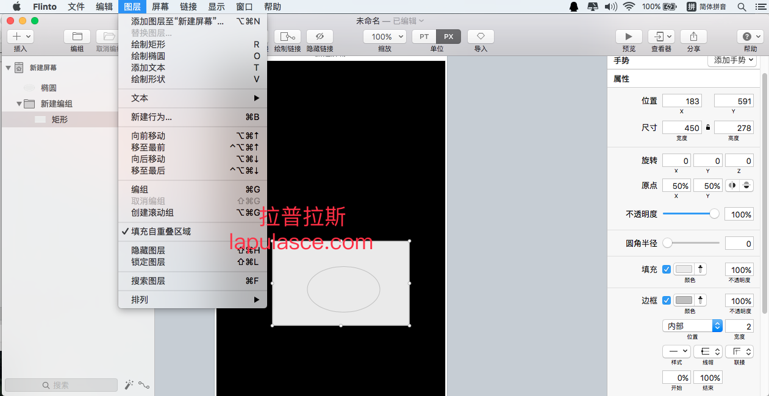Open Spotlight search in the menu bar
The height and width of the screenshot is (396, 769).
(742, 7)
